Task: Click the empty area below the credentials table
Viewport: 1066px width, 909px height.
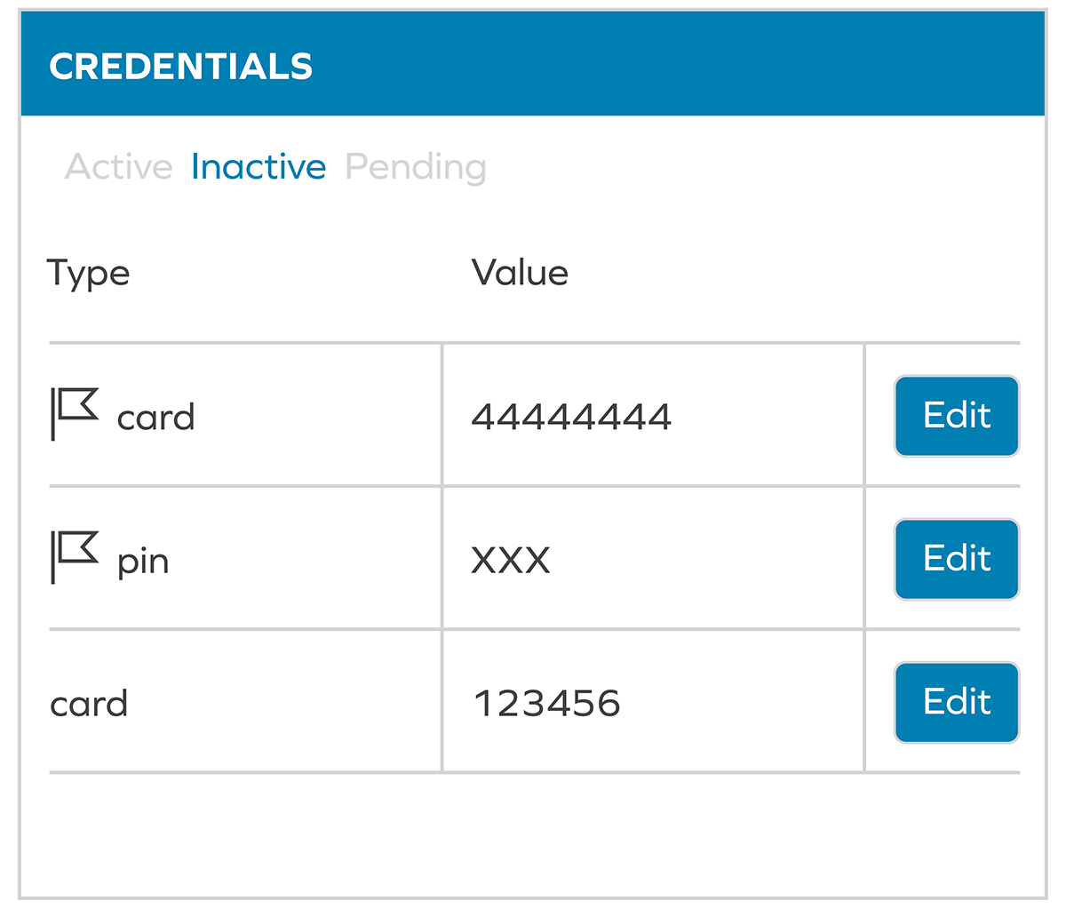Action: 533,835
